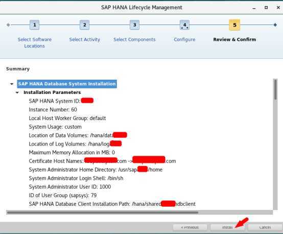This screenshot has height=234, width=283.
Task: Go to Select Activity step
Action: [84, 39]
